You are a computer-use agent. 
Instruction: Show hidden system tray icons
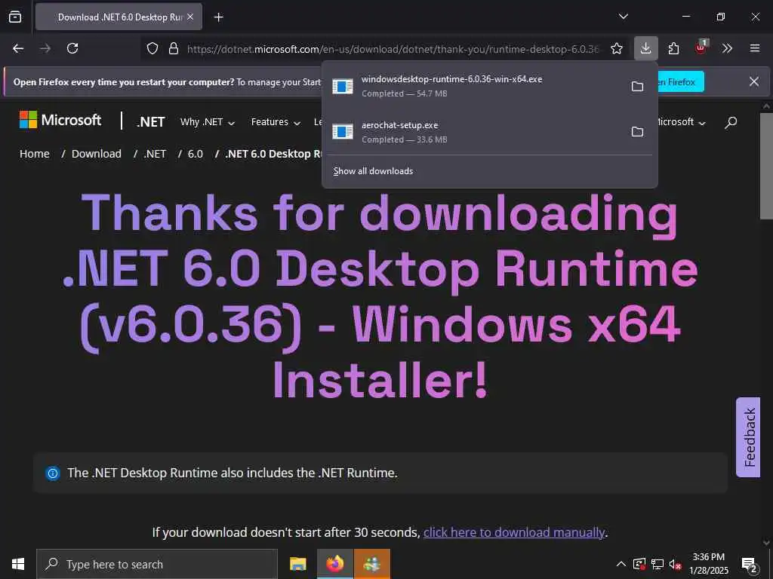[621, 564]
